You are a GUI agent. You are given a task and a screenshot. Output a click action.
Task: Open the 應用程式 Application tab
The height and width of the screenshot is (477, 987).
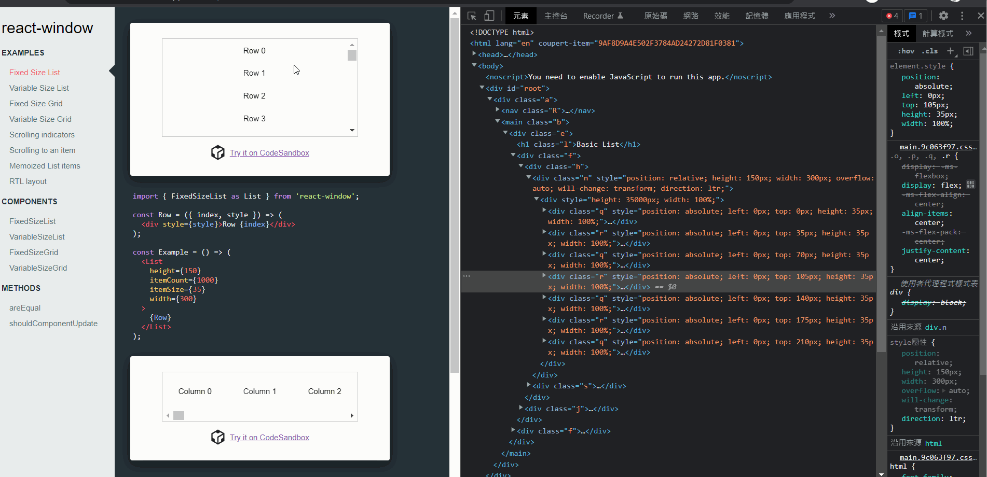click(x=800, y=16)
